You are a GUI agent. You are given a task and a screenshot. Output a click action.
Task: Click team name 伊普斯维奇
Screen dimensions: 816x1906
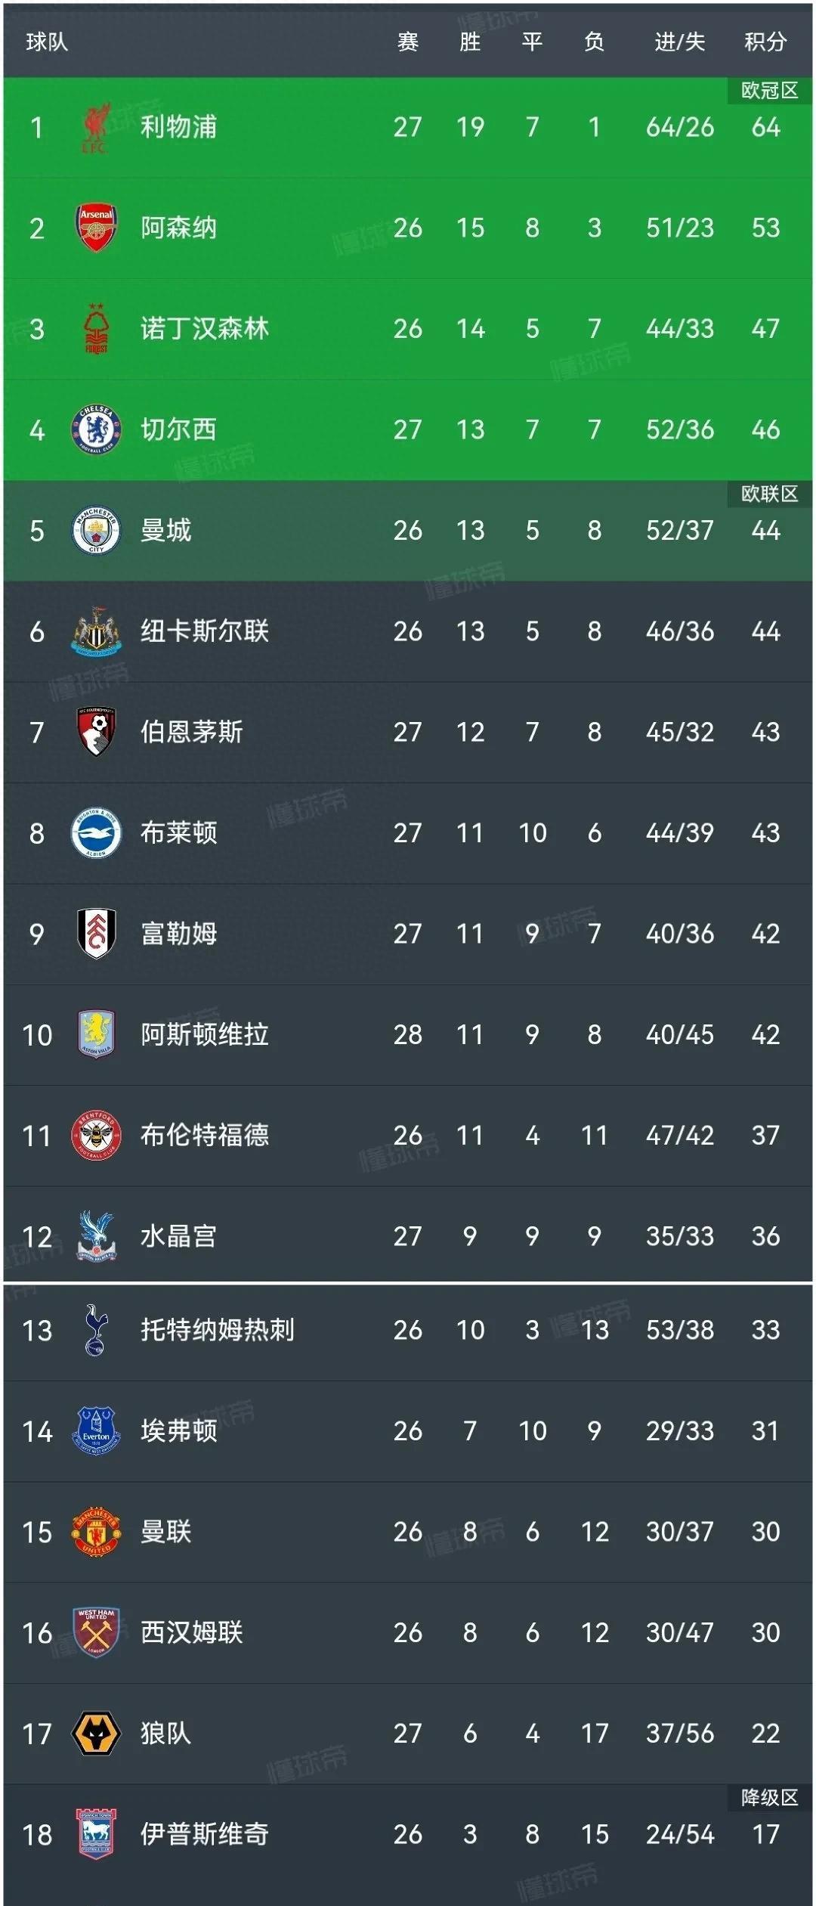coord(205,1833)
